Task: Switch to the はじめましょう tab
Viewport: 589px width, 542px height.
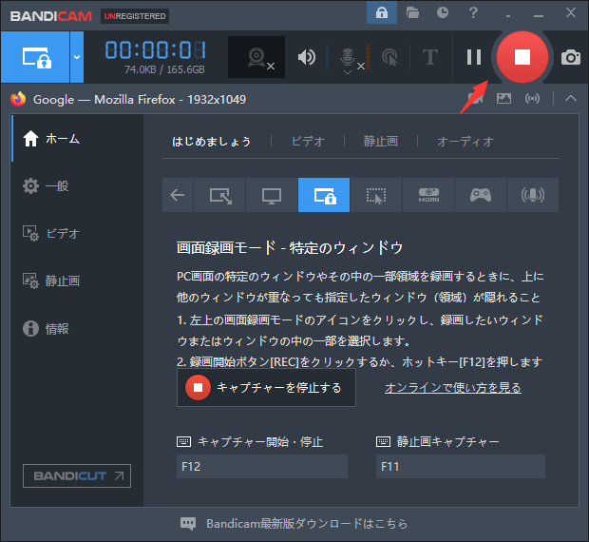Action: [x=212, y=142]
